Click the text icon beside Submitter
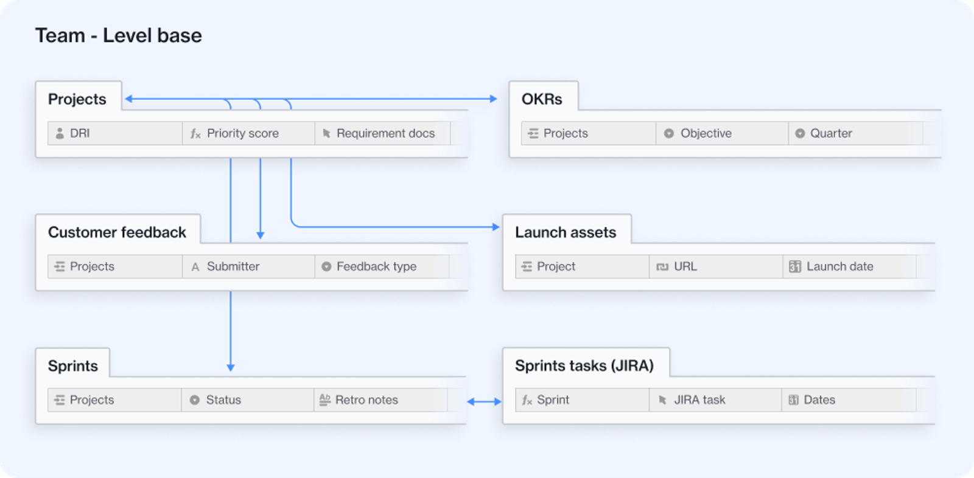The height and width of the screenshot is (478, 974). click(x=195, y=267)
